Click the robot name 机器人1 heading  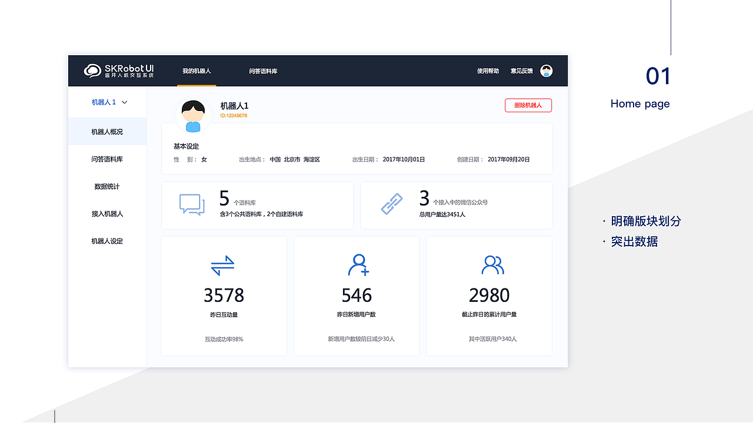[234, 106]
